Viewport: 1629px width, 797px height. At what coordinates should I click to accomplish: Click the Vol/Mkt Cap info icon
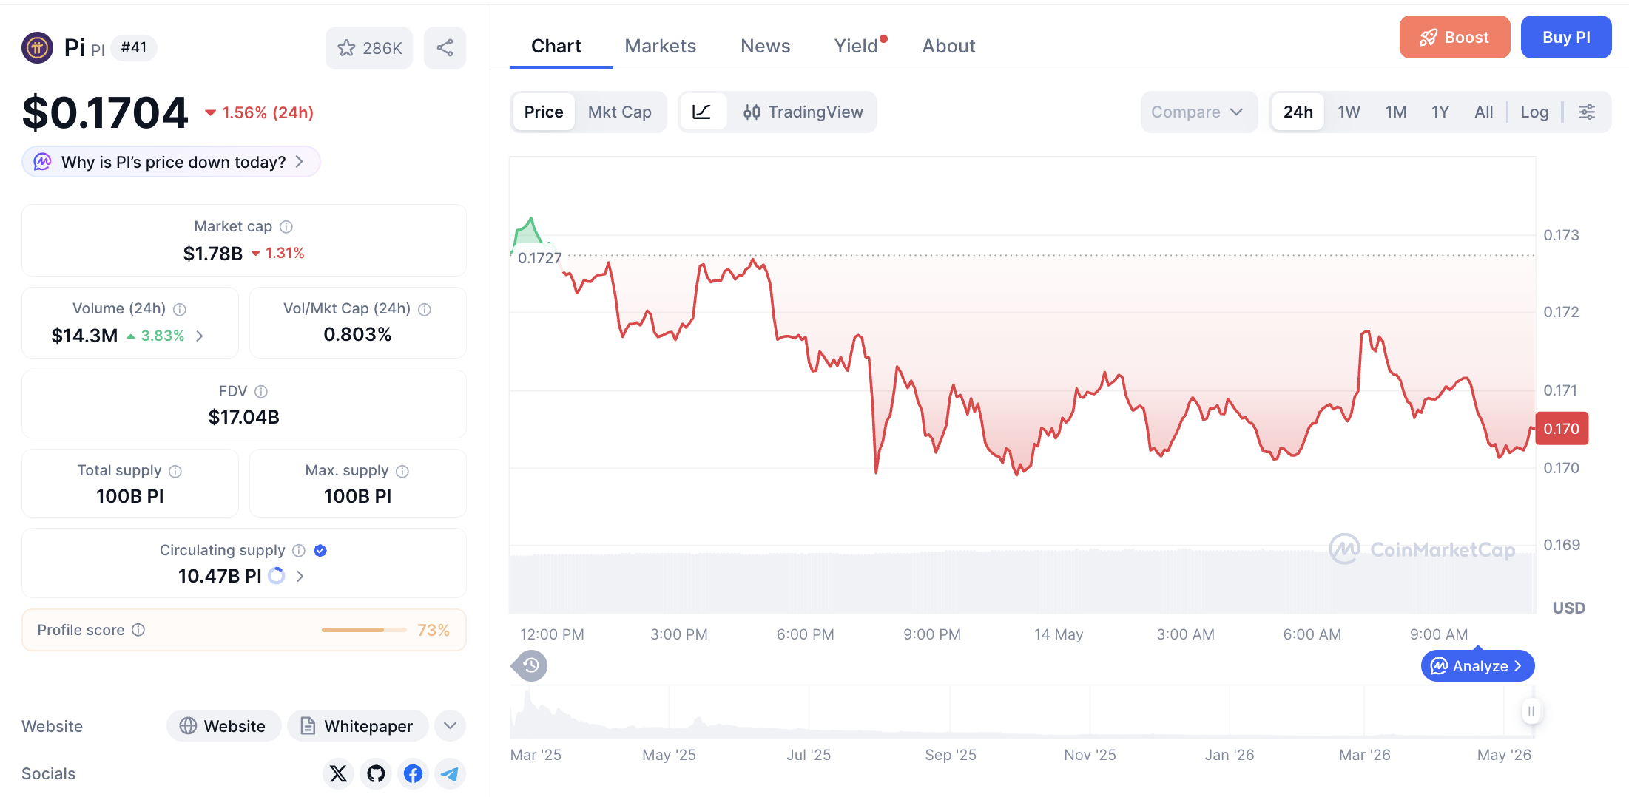(x=425, y=309)
